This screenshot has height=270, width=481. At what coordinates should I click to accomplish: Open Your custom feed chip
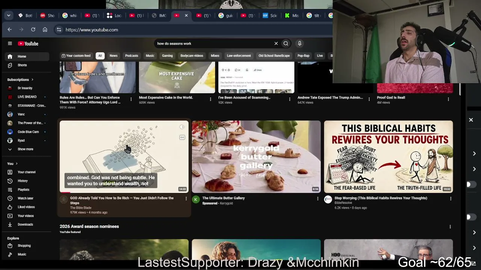pos(76,56)
